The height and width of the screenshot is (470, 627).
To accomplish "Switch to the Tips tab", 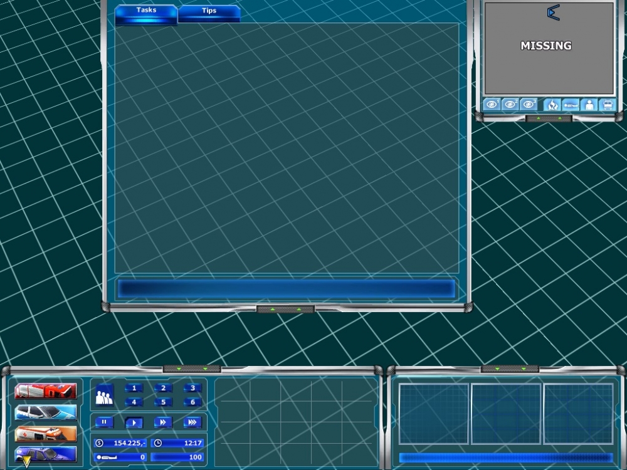I will (x=209, y=11).
